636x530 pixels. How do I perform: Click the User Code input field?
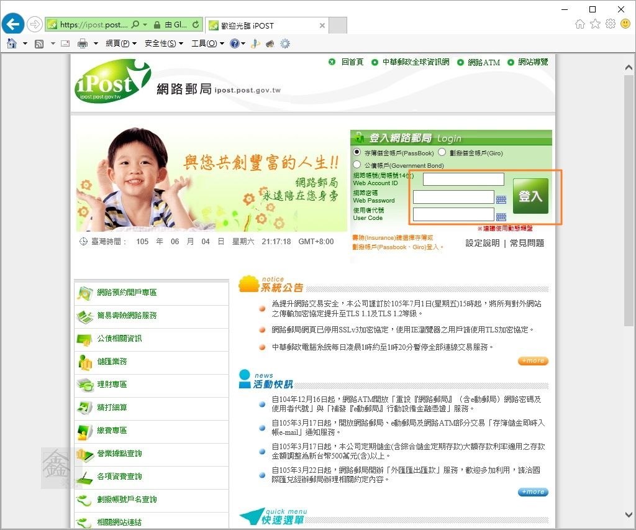(x=453, y=214)
